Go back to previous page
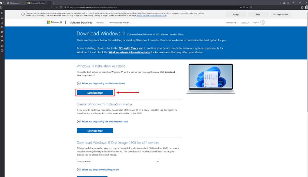308x177 pixels. tap(52, 8)
